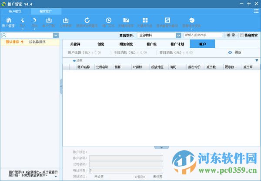Open the hamburger menu at top right
261x181 pixels.
(x=256, y=11)
